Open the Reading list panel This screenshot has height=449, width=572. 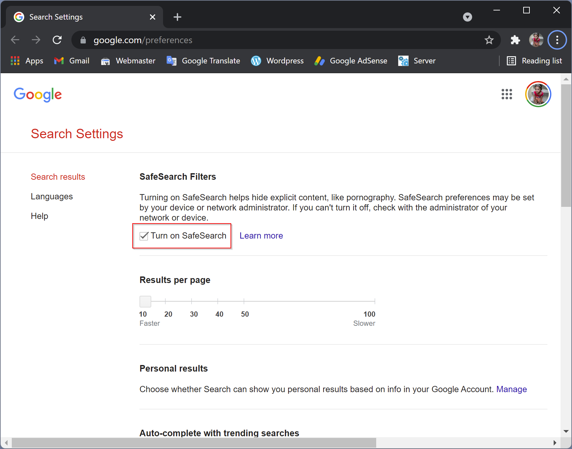534,61
